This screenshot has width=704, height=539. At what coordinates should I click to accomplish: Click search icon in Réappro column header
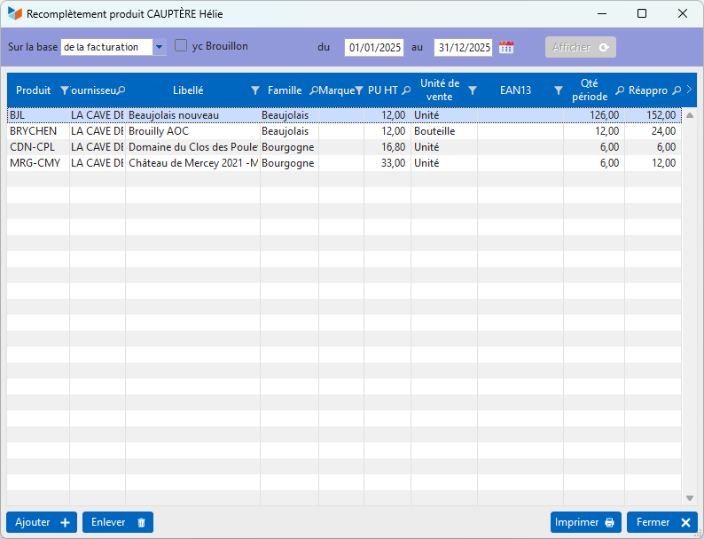[677, 90]
